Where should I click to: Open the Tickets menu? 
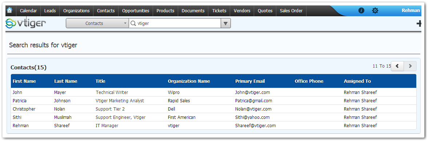pyautogui.click(x=219, y=11)
